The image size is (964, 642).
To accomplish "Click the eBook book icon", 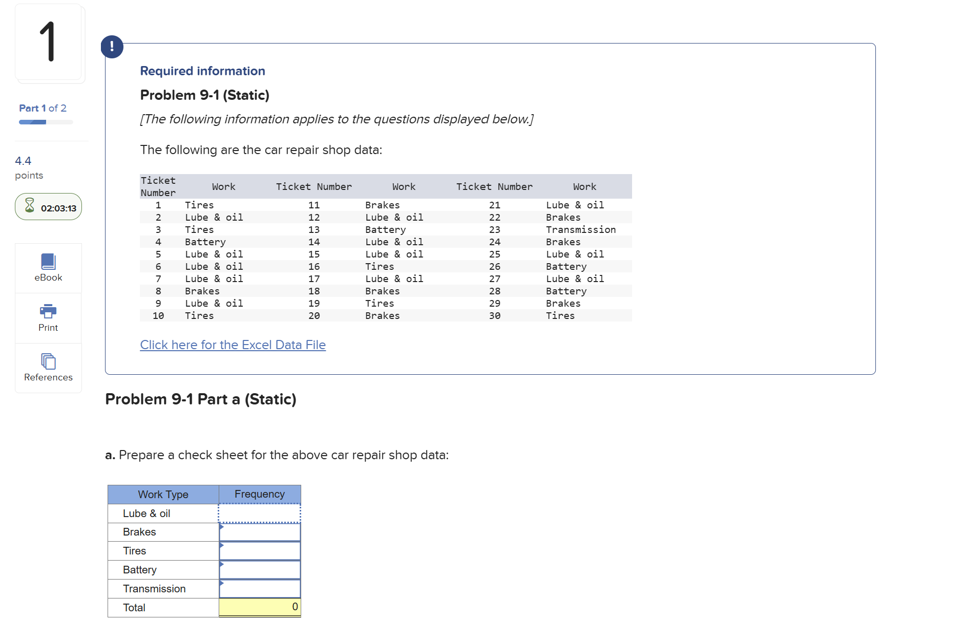I will point(48,261).
